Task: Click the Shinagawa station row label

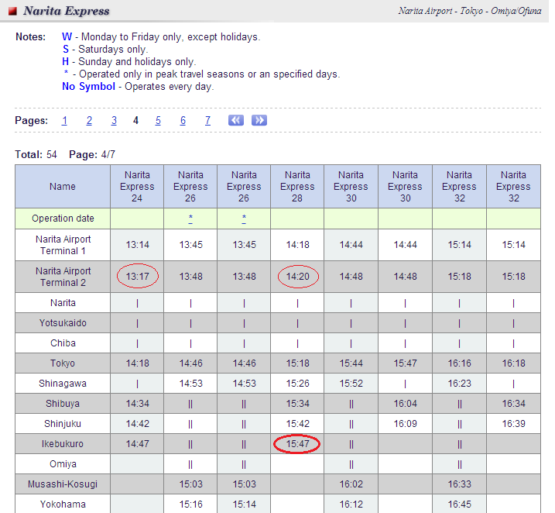Action: [x=63, y=384]
